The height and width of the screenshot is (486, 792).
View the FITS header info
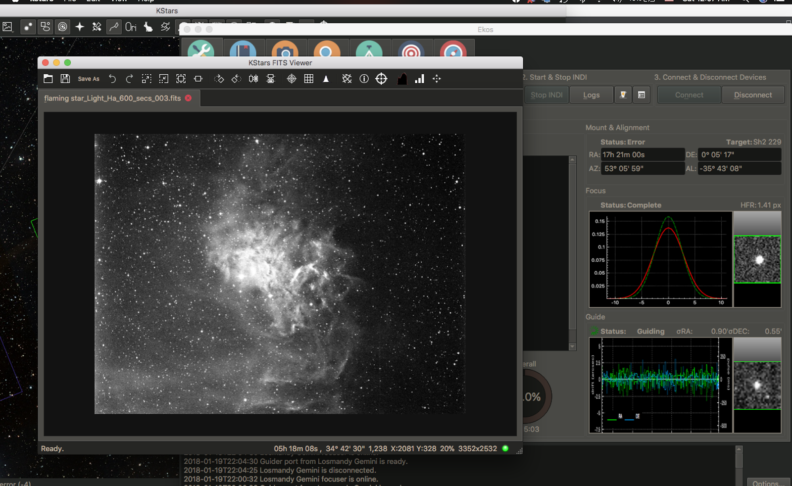pos(364,79)
